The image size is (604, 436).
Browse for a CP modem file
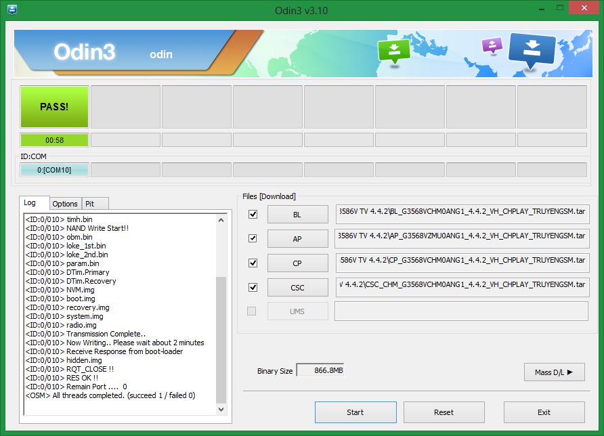point(298,263)
